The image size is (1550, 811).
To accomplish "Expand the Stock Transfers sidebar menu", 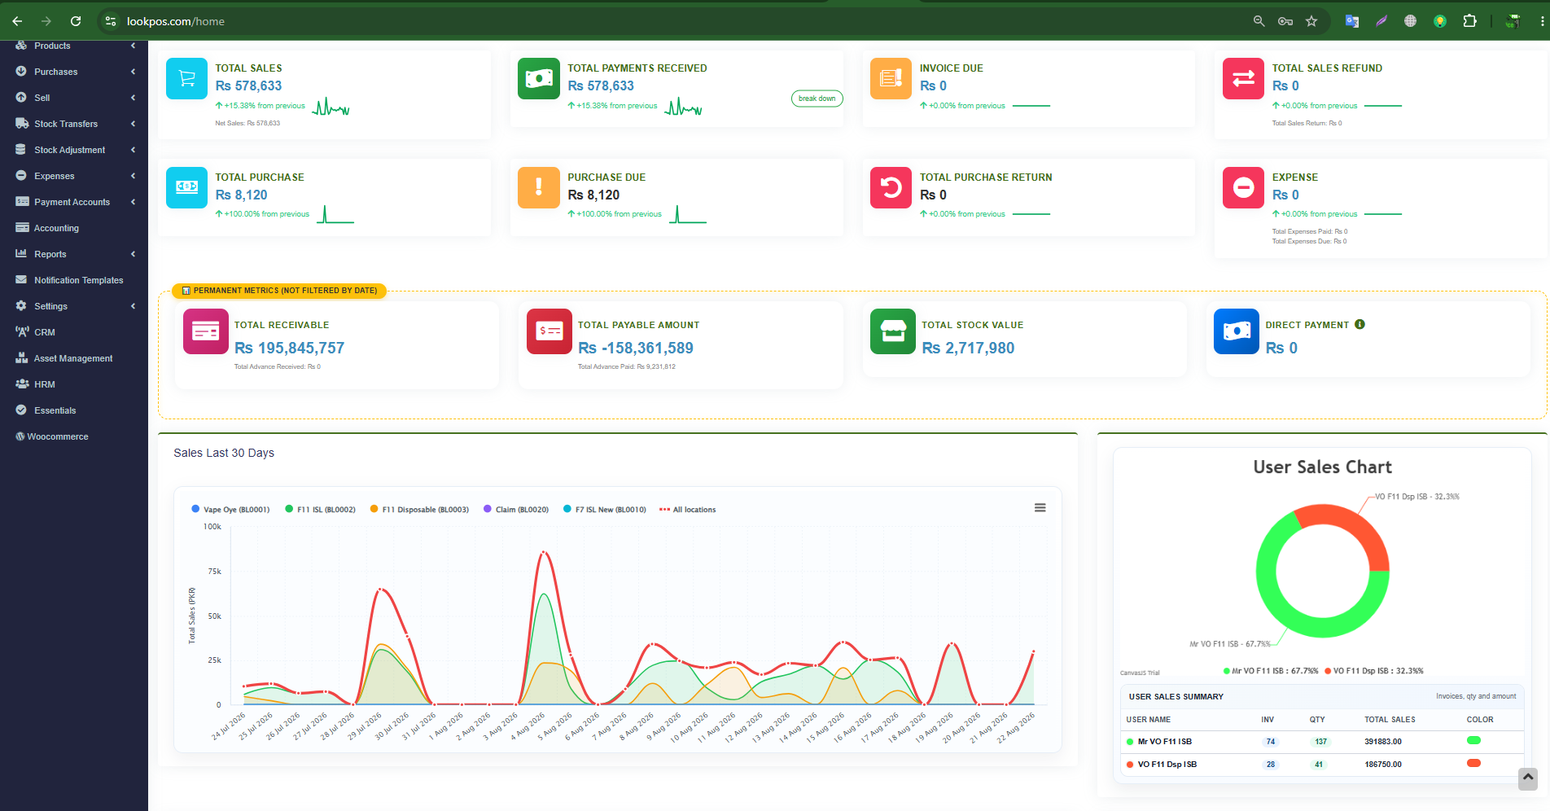I will 74,124.
